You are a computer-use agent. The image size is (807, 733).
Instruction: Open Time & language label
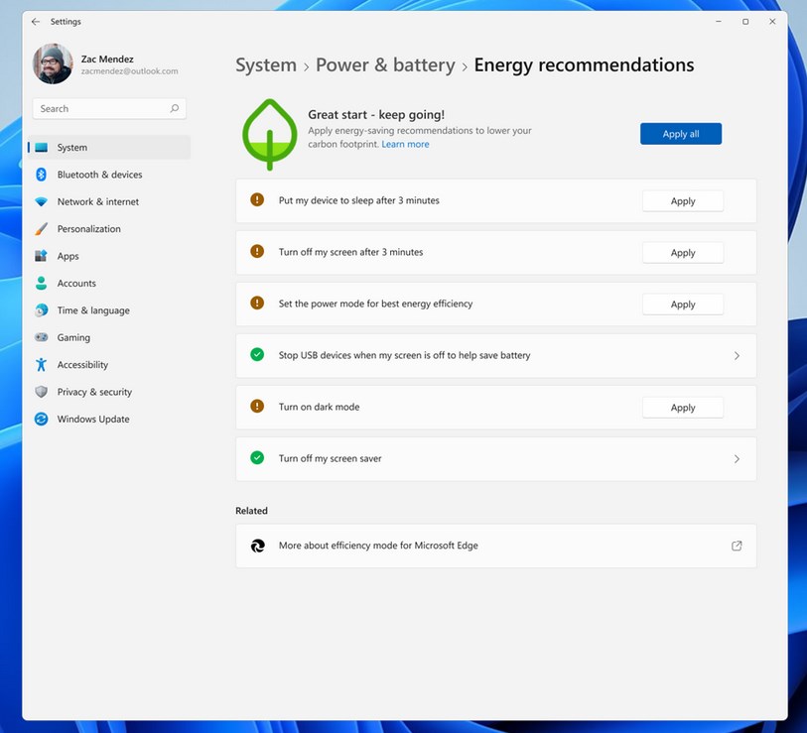click(x=93, y=310)
